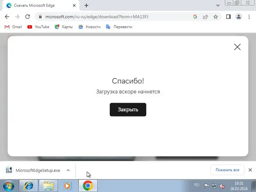Screen dimensions: 256x192
Task: Open Chrome three-dot menu
Action: pos(249,17)
